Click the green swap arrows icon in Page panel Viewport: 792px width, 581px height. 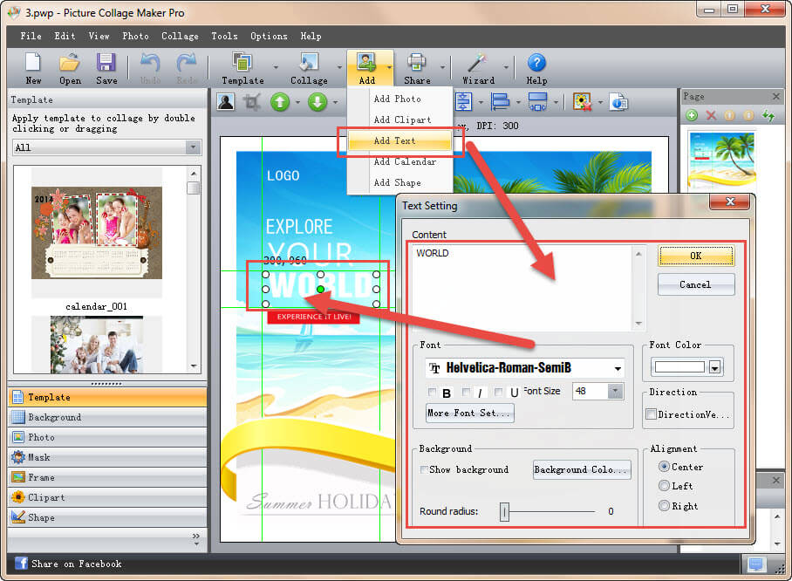[x=768, y=116]
